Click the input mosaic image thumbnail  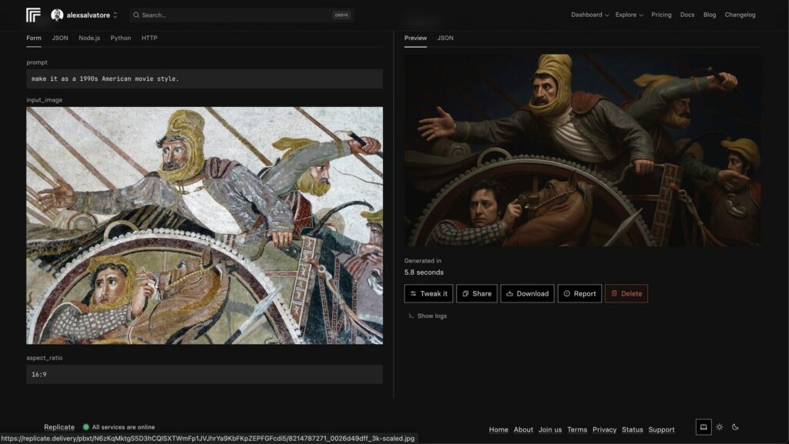point(204,225)
